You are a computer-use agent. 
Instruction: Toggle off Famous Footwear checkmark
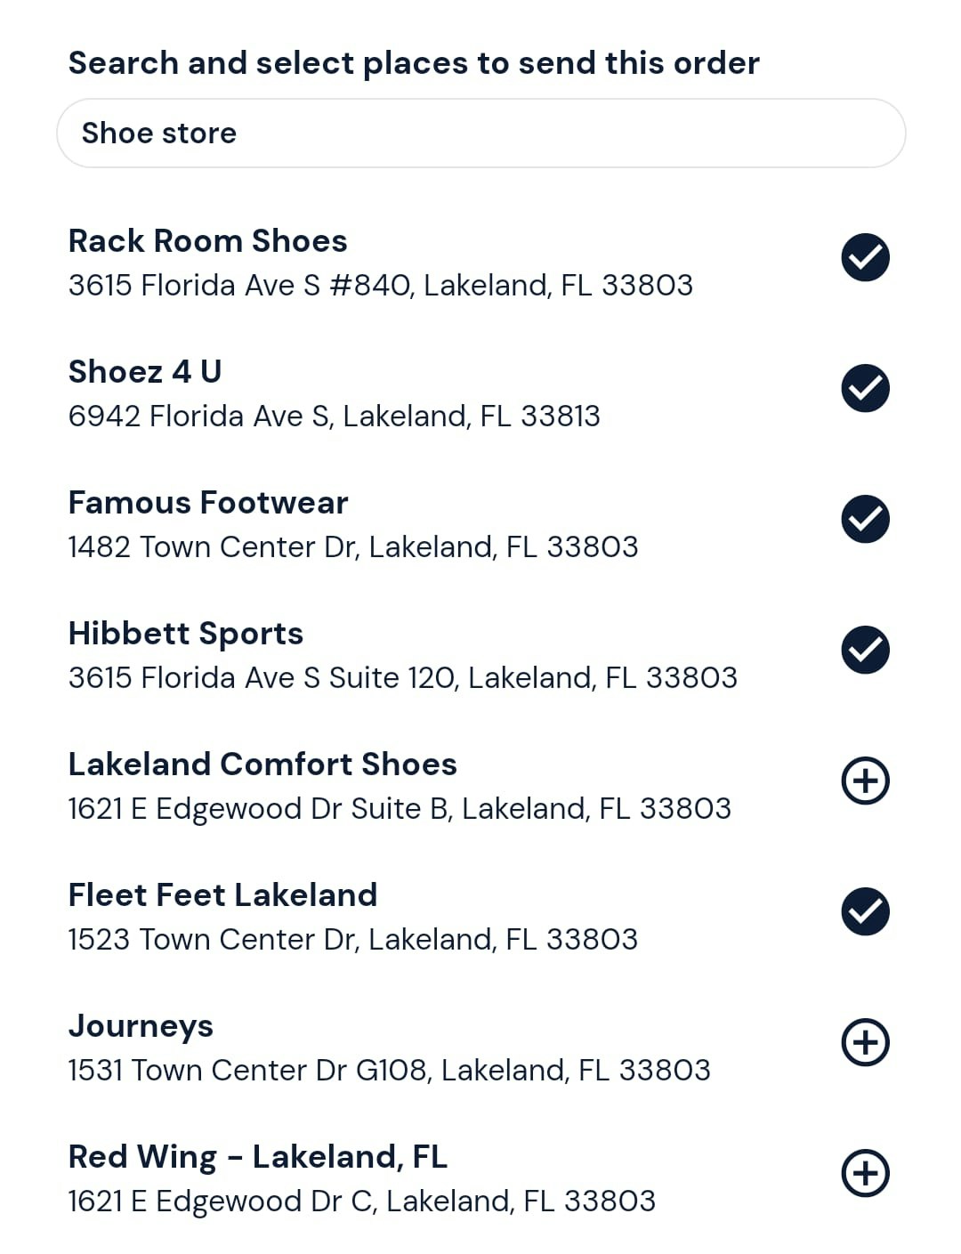tap(865, 519)
